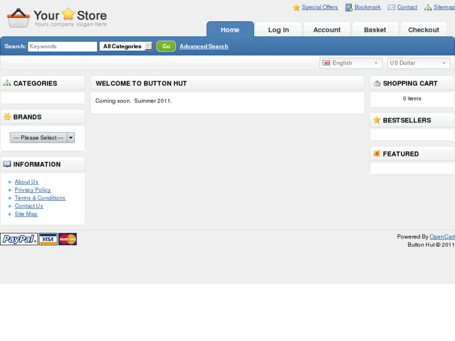
Task: Open the Privacy Policy link
Action: tap(33, 190)
